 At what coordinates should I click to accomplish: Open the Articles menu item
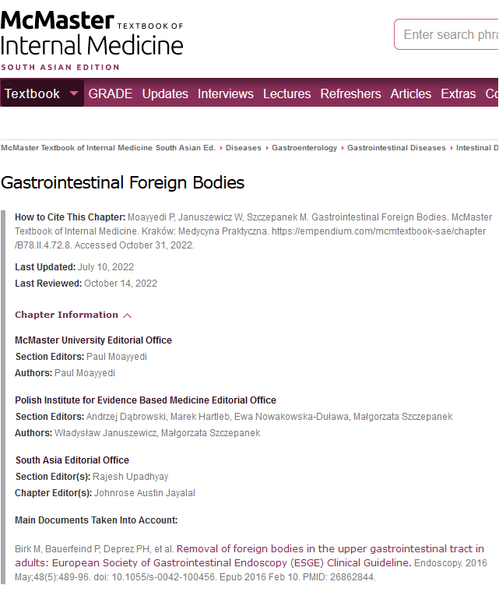pyautogui.click(x=411, y=93)
